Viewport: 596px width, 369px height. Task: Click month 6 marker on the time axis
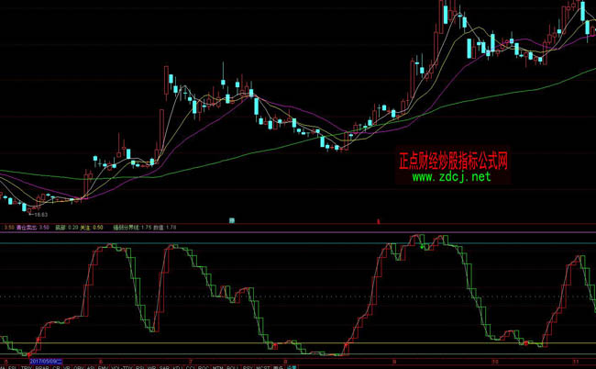101,361
